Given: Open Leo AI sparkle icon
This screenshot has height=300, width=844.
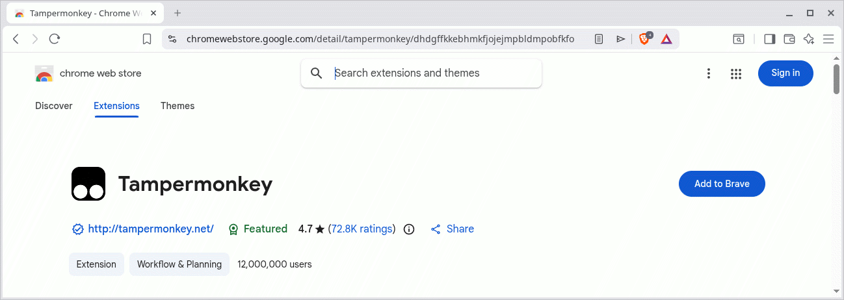Looking at the screenshot, I should point(809,39).
